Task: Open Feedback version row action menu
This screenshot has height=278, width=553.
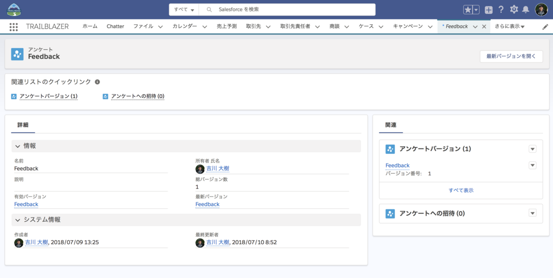Action: click(x=532, y=165)
